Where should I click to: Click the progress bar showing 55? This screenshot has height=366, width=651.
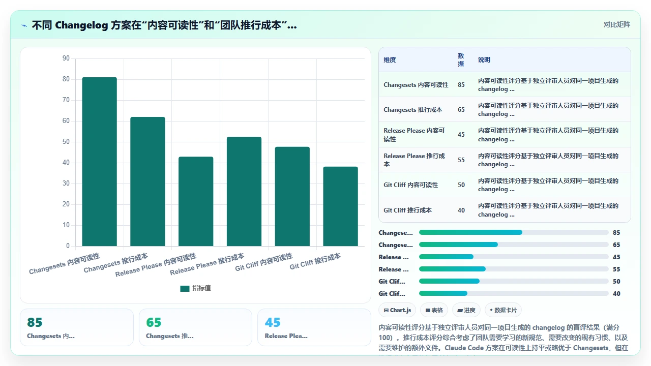(514, 269)
